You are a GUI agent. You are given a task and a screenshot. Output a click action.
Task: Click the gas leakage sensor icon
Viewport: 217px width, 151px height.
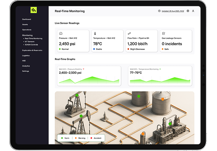tap(164, 33)
